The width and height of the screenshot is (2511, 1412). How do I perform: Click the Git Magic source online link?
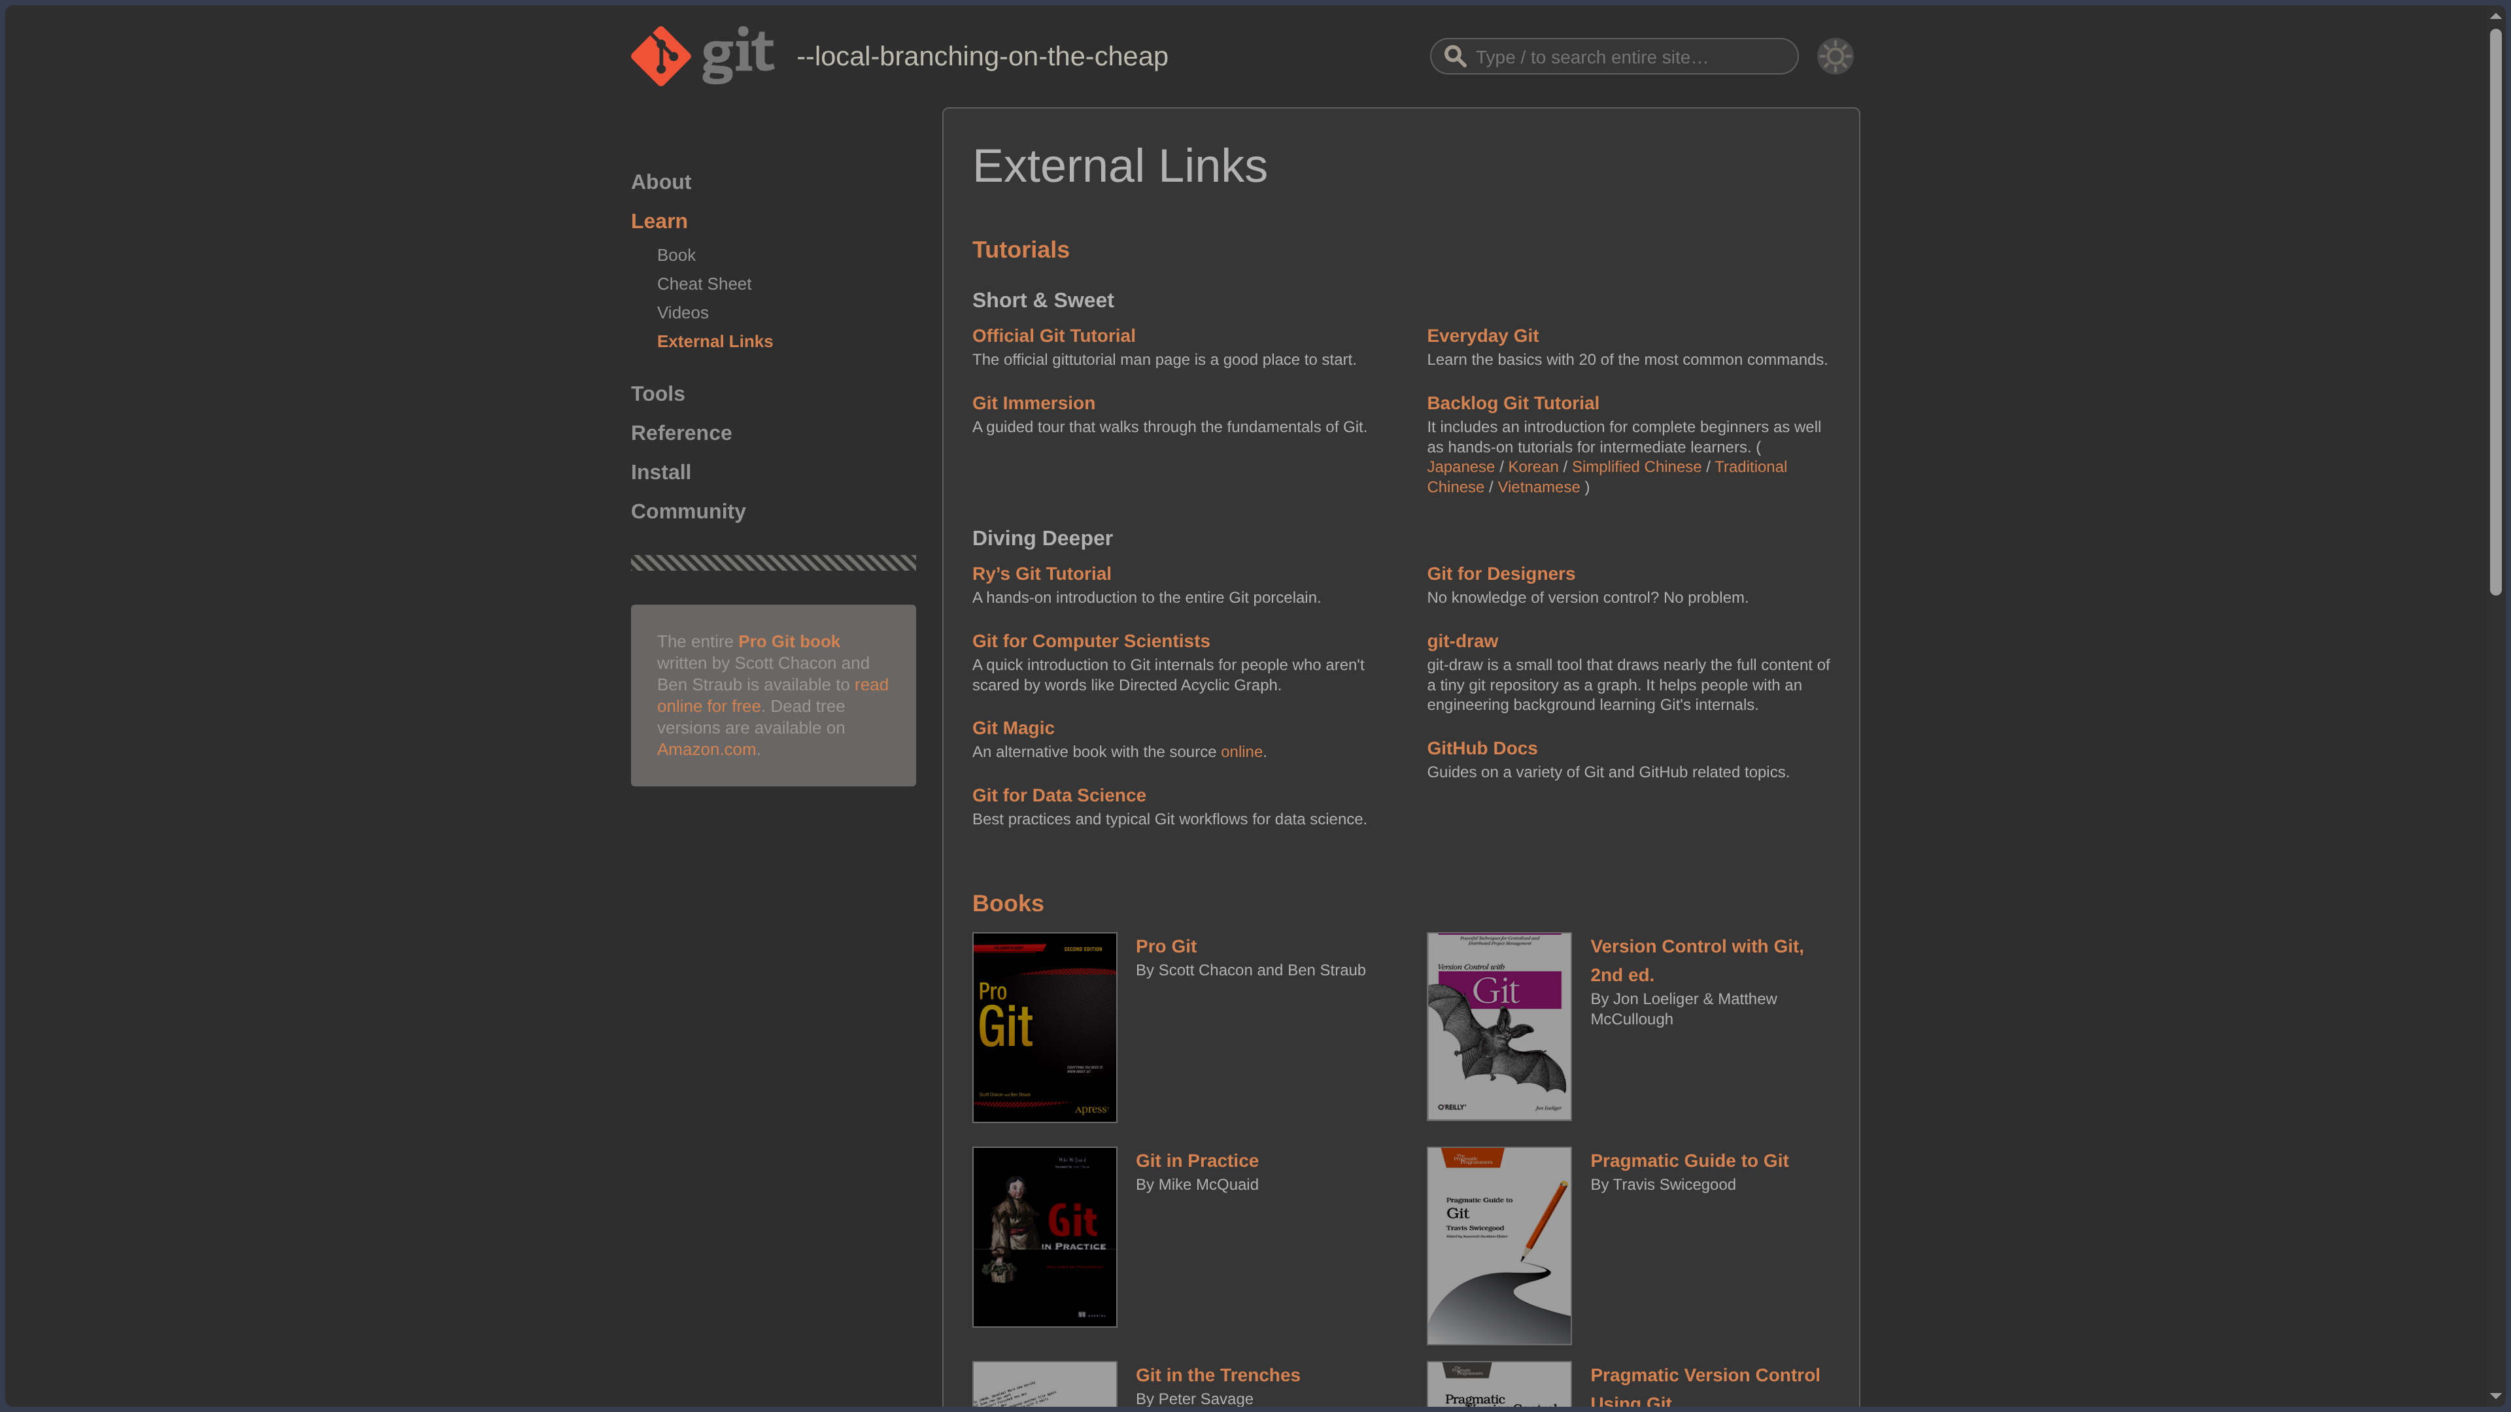pyautogui.click(x=1241, y=751)
